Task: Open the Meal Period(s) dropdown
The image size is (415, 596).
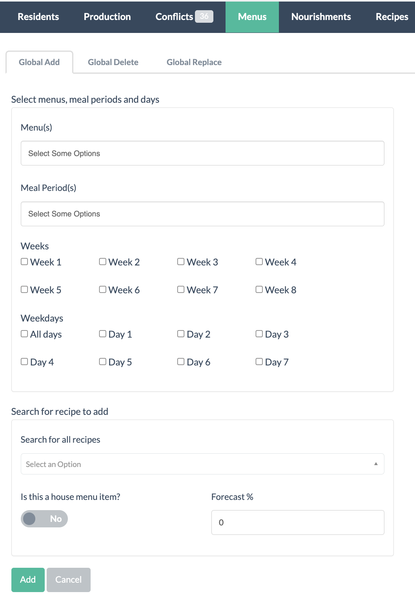Action: point(202,214)
